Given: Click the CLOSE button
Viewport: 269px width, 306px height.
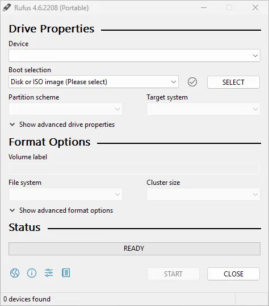Looking at the screenshot, I should pyautogui.click(x=233, y=274).
